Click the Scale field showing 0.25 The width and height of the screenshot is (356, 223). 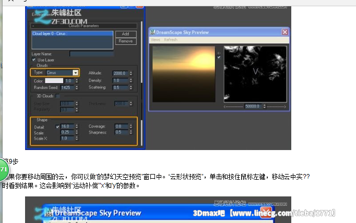pos(67,132)
